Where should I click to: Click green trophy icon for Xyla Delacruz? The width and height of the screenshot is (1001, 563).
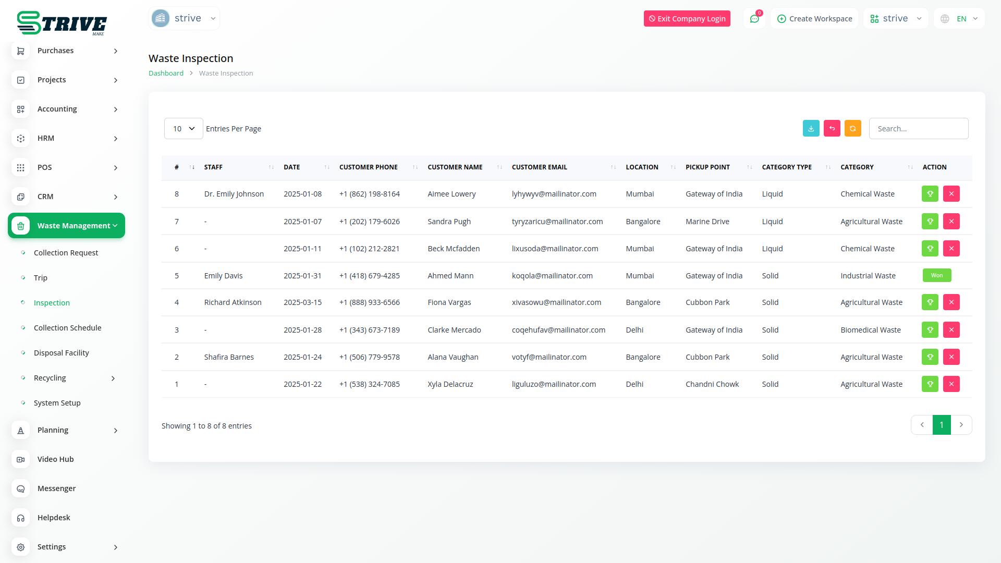click(x=930, y=384)
